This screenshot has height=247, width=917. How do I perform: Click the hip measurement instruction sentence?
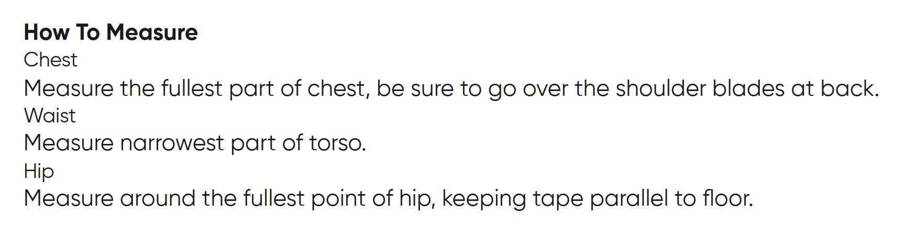point(388,199)
